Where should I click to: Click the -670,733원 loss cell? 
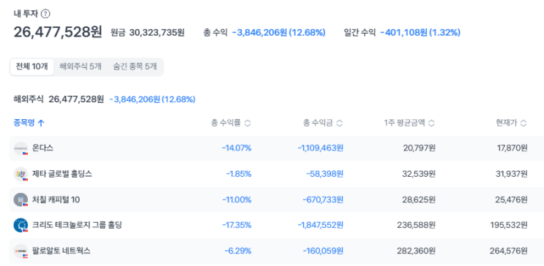click(x=323, y=199)
